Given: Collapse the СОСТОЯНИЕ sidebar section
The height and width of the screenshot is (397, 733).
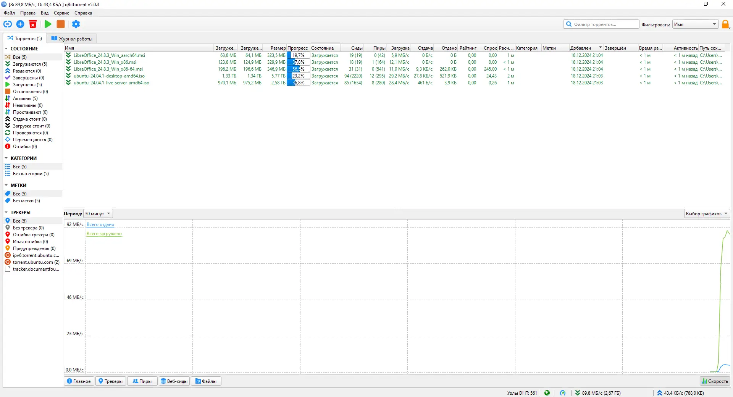Looking at the screenshot, I should pyautogui.click(x=6, y=49).
